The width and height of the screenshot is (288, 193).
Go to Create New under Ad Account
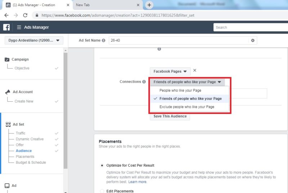click(x=24, y=101)
